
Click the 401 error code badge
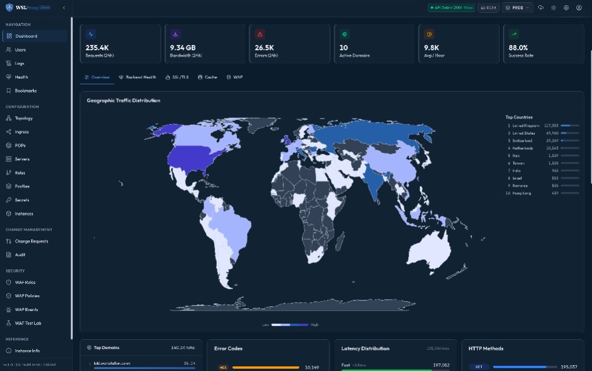coord(223,367)
